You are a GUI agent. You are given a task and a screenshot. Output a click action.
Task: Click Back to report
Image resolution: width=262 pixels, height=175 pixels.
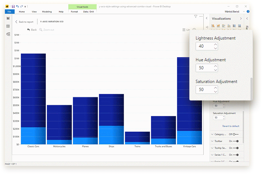24,22
